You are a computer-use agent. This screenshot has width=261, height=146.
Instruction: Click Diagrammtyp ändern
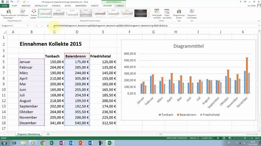point(179,14)
